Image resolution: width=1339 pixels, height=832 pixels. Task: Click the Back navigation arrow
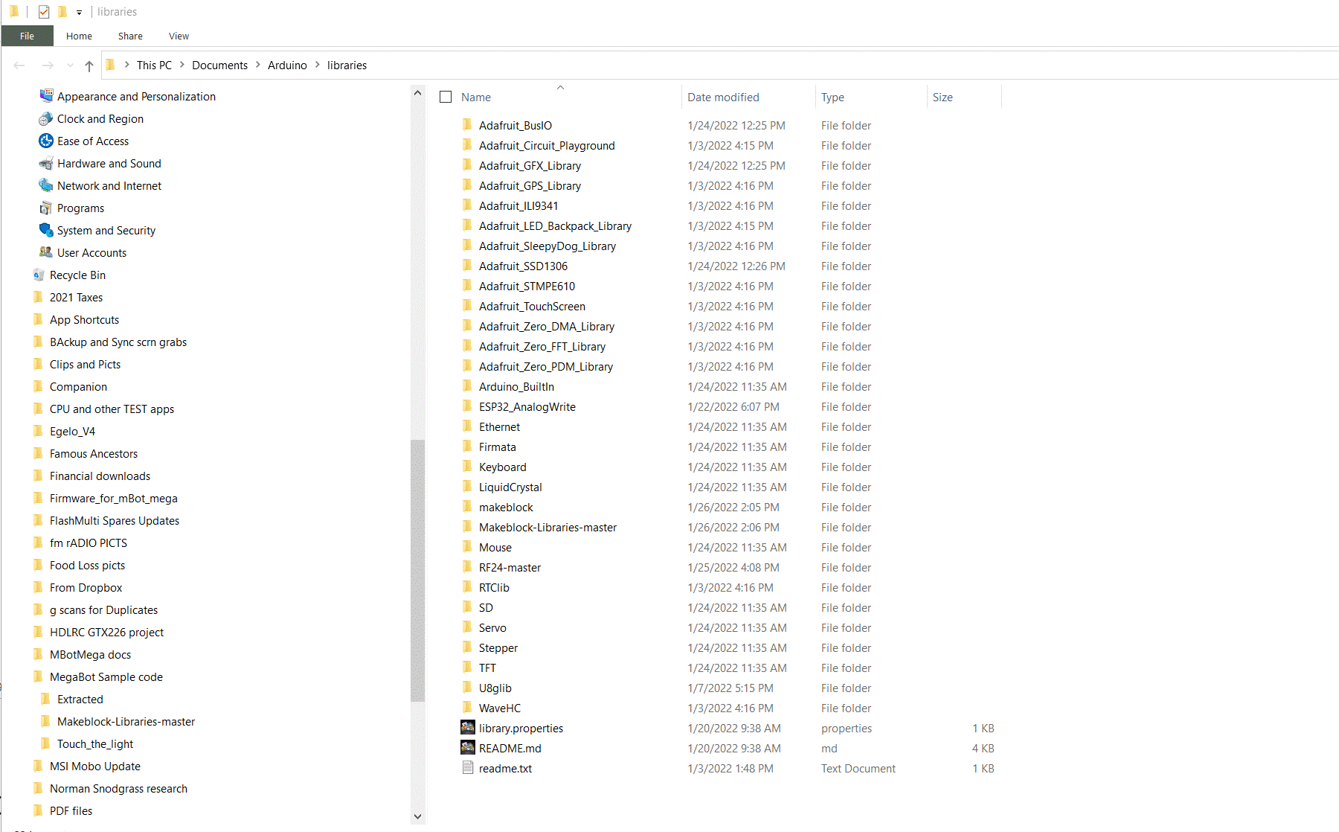click(x=19, y=65)
